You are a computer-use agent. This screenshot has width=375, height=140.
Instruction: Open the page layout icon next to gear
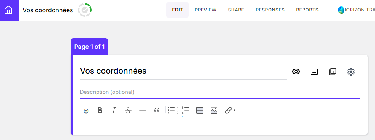tap(332, 72)
